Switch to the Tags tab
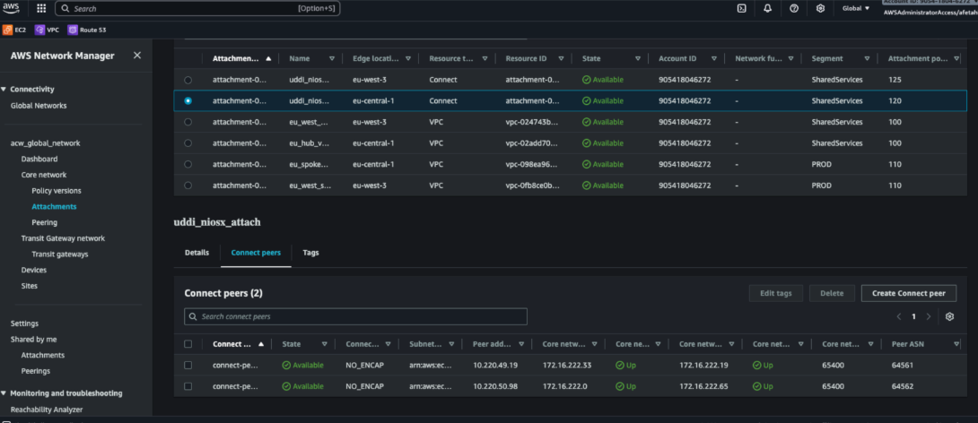Viewport: 978px width, 423px height. [x=310, y=253]
